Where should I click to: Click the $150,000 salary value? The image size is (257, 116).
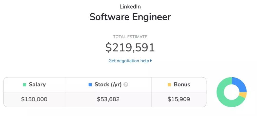tap(34, 99)
